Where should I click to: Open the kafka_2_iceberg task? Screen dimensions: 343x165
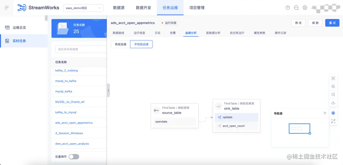pos(66,71)
